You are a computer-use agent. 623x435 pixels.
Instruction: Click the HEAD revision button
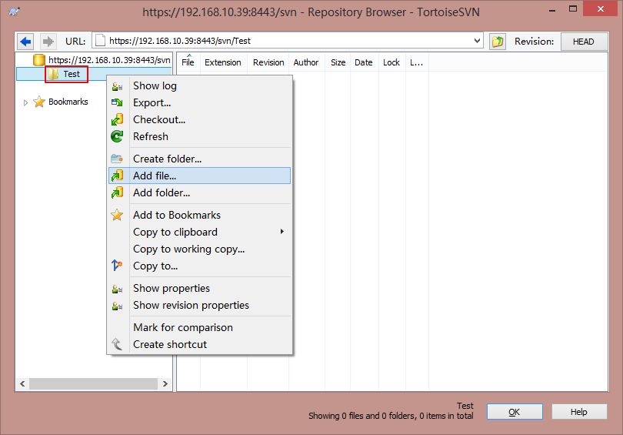click(584, 42)
